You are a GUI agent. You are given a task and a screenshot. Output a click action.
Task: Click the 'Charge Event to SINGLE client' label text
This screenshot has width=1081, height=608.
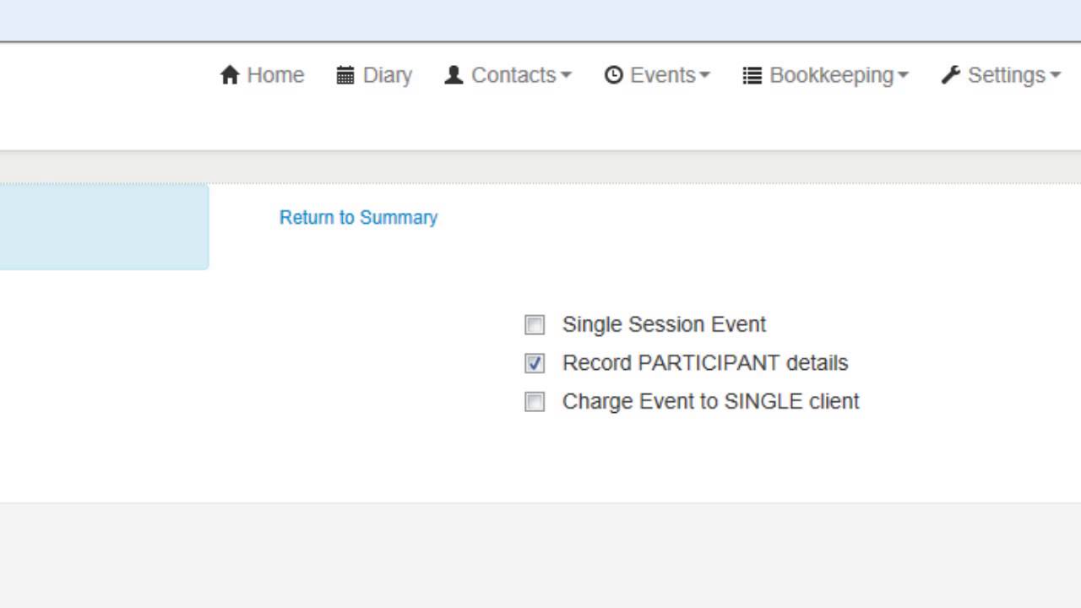(x=710, y=401)
